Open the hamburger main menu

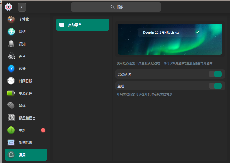click(x=185, y=7)
